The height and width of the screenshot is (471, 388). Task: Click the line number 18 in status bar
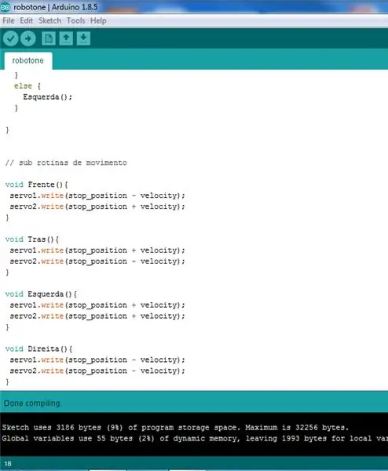(8, 463)
